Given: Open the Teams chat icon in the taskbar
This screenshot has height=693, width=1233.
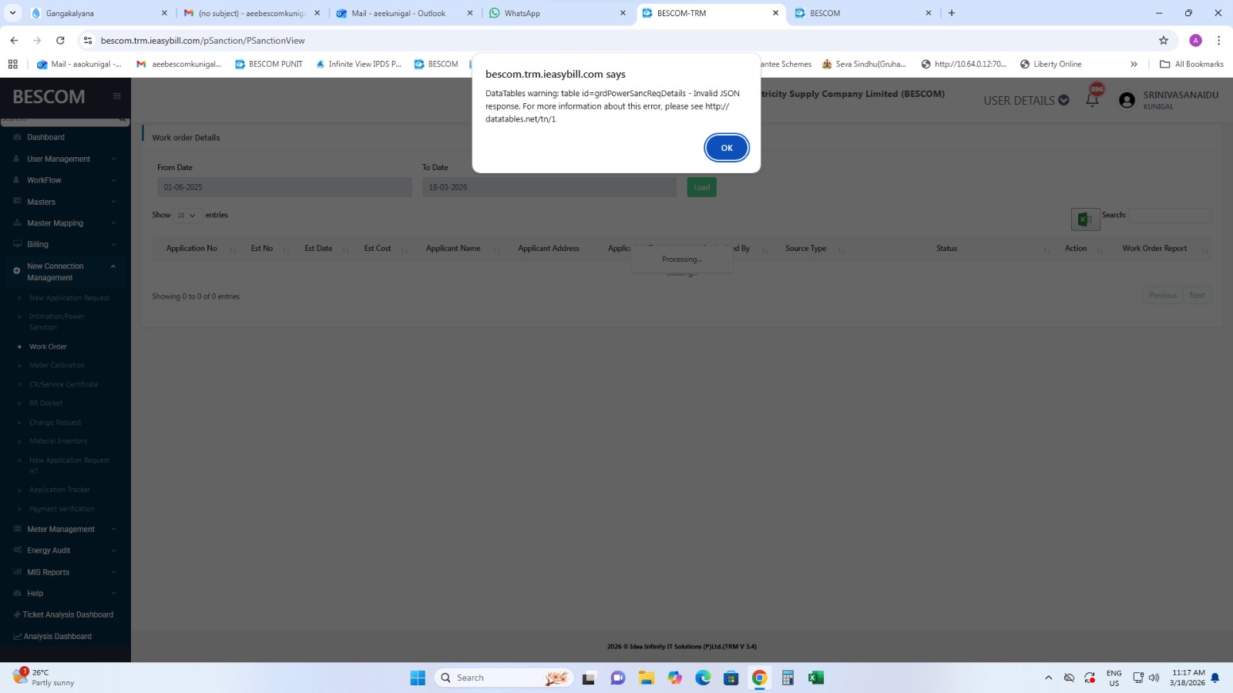Looking at the screenshot, I should pyautogui.click(x=617, y=678).
